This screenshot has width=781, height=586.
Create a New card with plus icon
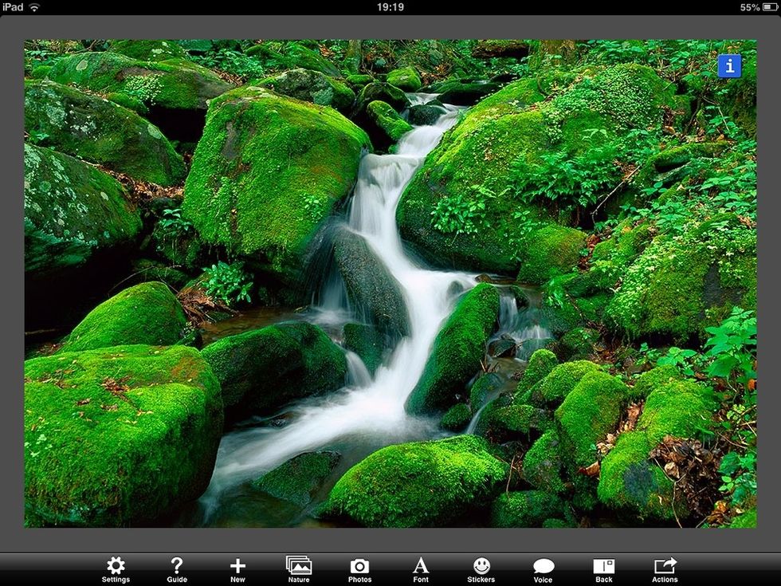click(237, 569)
